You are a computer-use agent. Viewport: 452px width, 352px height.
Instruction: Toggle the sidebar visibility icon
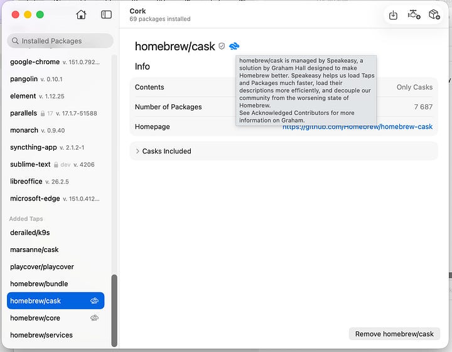coord(106,14)
